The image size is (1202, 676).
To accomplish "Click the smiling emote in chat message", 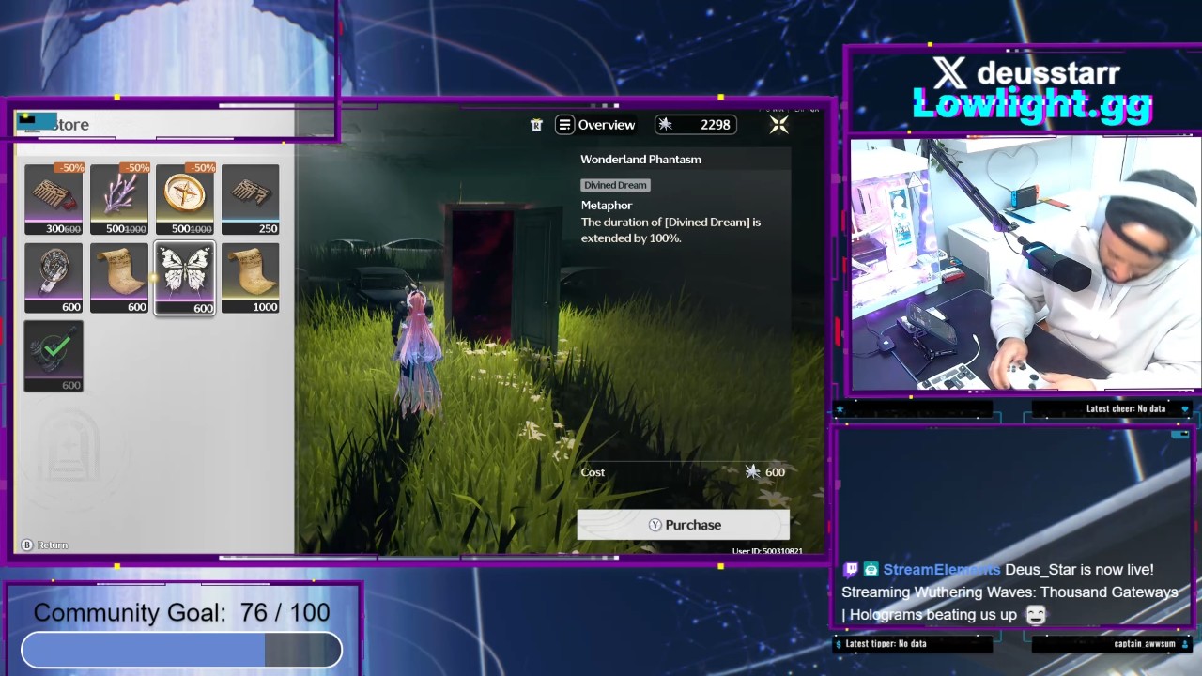I will tap(1036, 615).
